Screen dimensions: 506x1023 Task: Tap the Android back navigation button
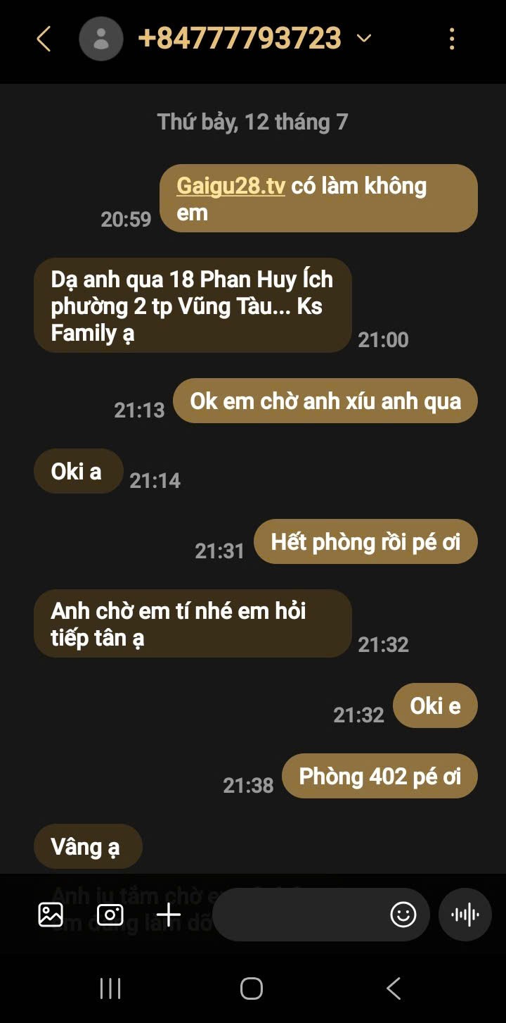394,989
